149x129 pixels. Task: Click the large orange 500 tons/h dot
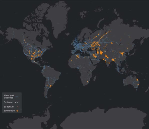17,111
